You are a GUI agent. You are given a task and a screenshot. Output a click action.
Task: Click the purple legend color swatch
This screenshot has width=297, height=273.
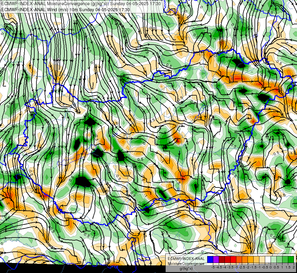point(216,260)
